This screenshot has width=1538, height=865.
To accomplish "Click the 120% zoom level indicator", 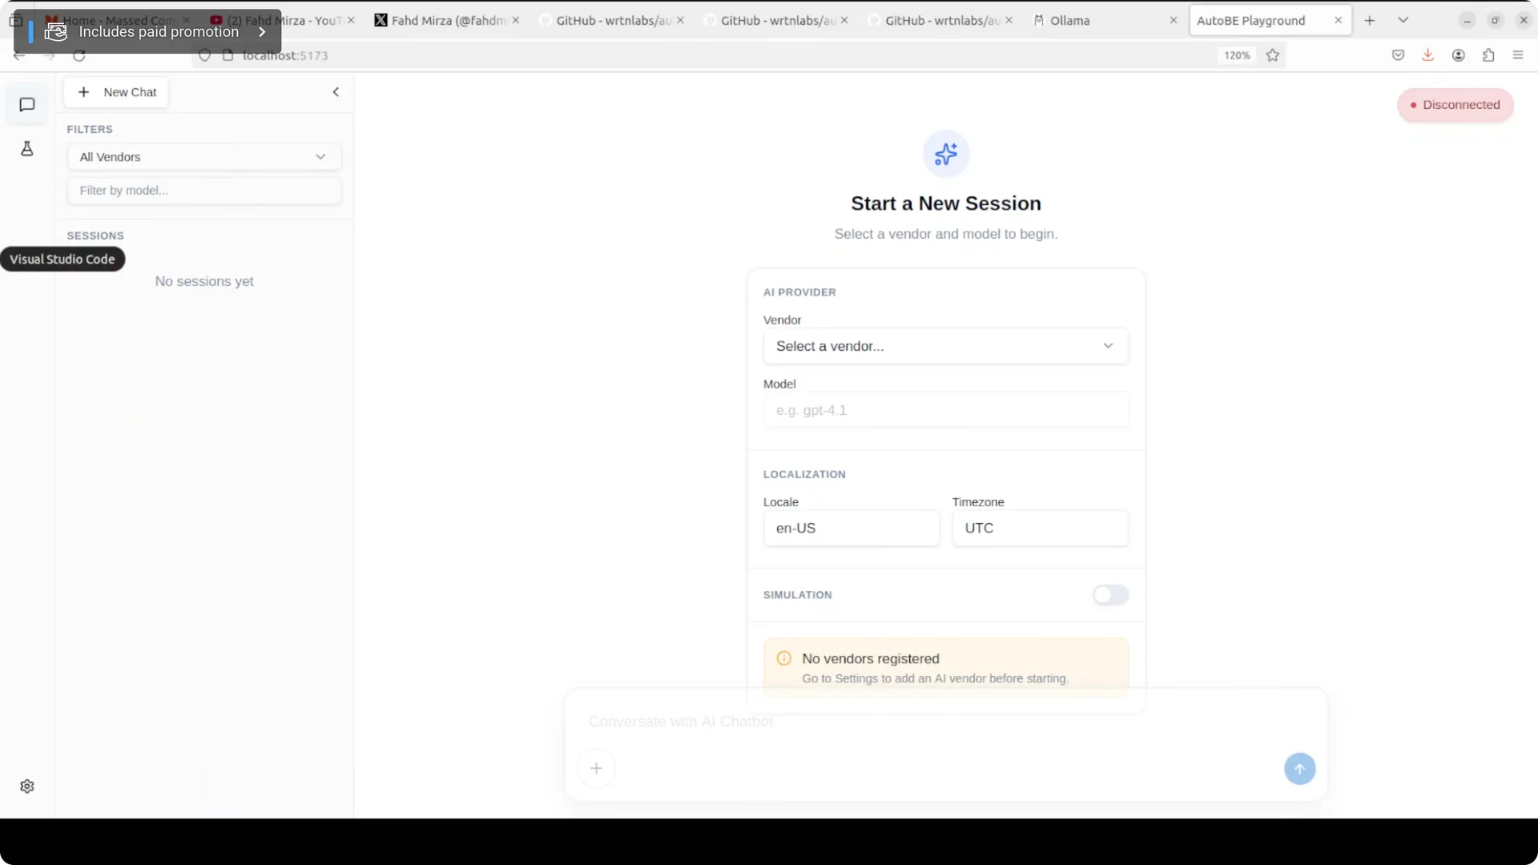I will click(1237, 55).
